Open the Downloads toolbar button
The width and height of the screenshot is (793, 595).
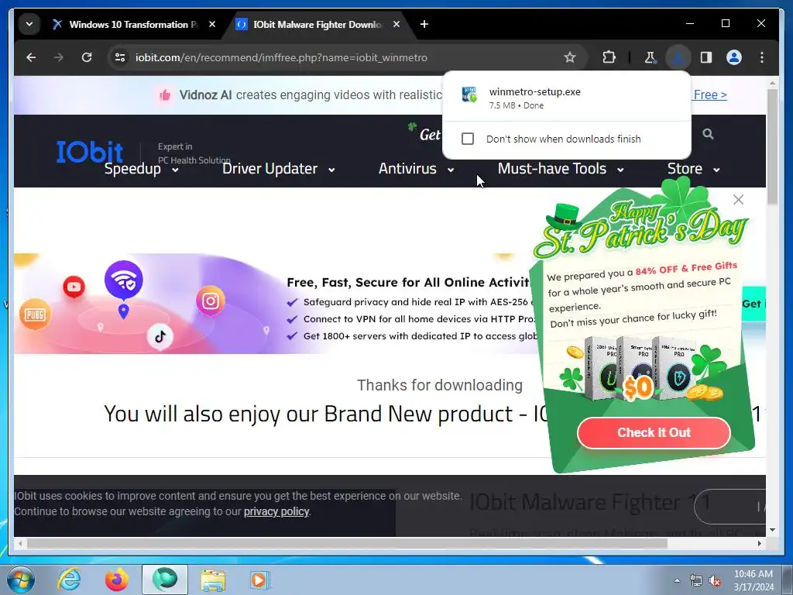pos(678,57)
